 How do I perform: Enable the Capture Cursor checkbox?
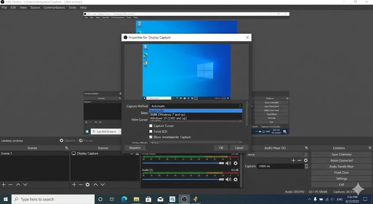[x=151, y=126]
